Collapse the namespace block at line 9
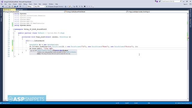The image size is (192, 108). coord(13,29)
